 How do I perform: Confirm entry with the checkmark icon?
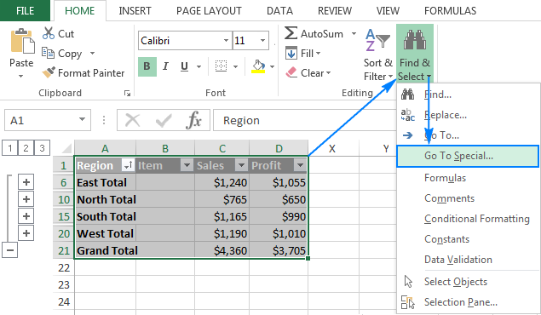tap(164, 120)
